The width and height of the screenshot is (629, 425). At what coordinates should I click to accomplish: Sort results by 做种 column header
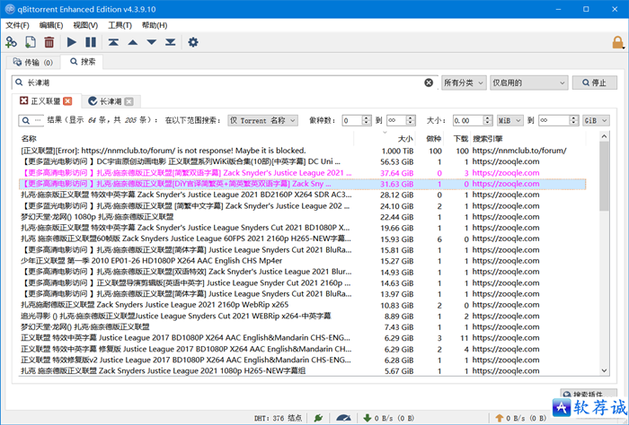pos(430,138)
